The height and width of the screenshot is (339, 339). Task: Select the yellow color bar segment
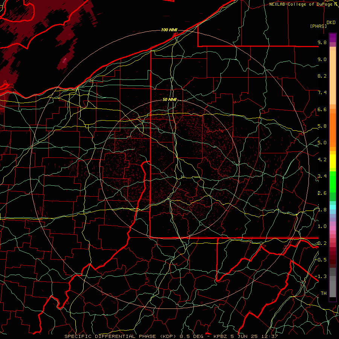point(333,161)
